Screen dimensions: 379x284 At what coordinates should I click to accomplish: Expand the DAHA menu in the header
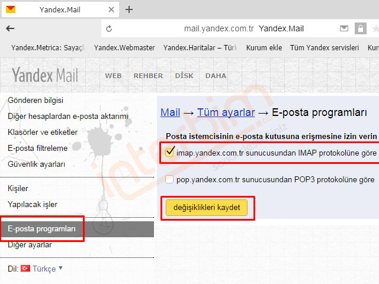point(216,76)
